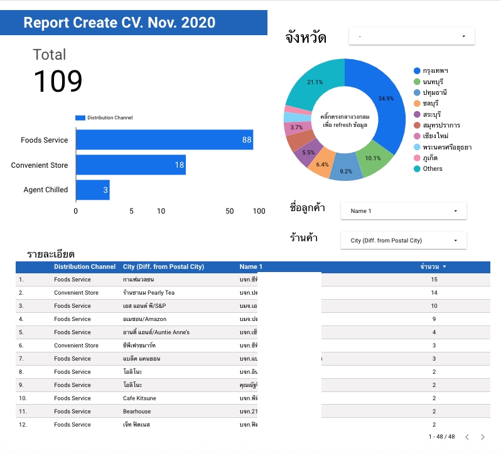
Task: Select the Agent Chilled bar
Action: (x=92, y=190)
